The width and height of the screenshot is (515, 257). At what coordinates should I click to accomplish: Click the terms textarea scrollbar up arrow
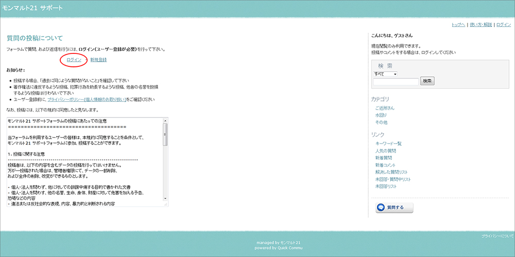[165, 120]
